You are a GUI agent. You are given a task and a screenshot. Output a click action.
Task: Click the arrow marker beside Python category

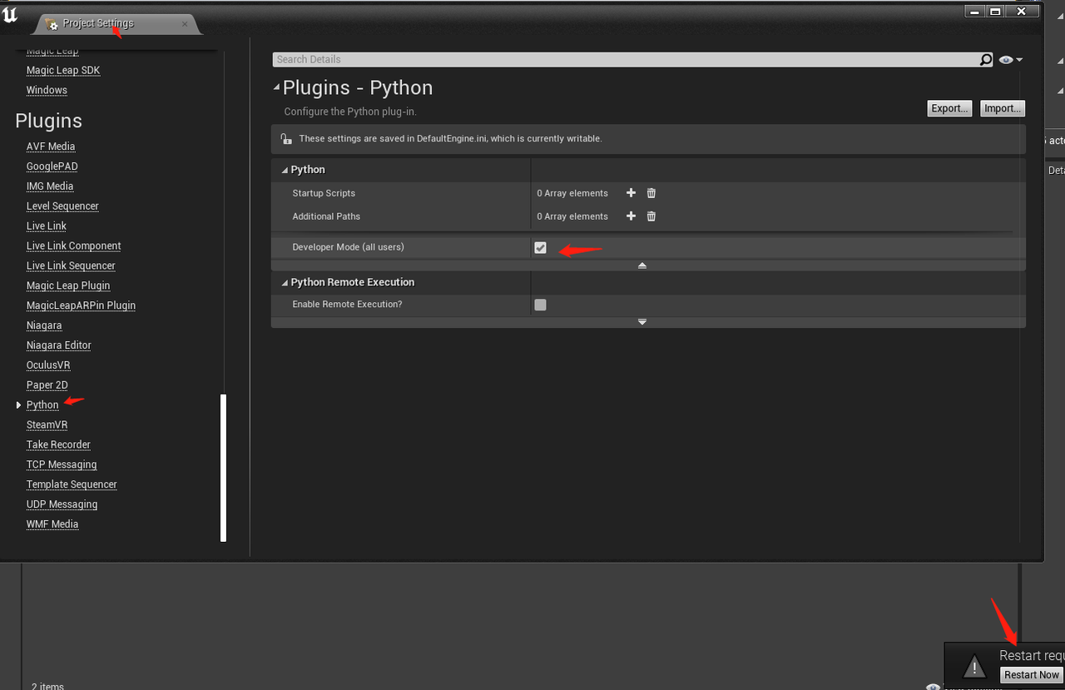point(19,405)
